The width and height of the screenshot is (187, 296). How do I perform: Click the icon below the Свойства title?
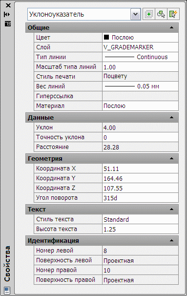click(x=7, y=290)
